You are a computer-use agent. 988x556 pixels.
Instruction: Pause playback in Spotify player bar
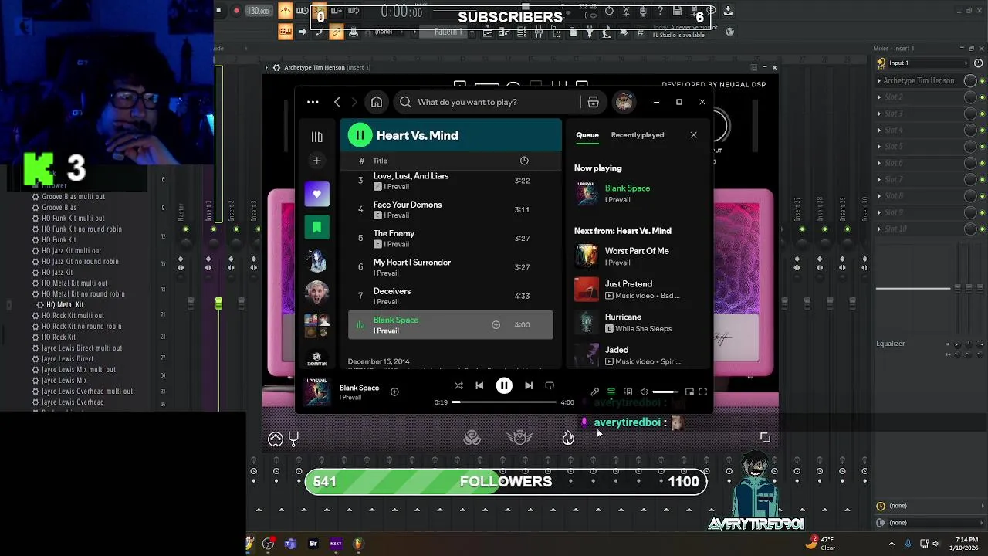pos(504,385)
